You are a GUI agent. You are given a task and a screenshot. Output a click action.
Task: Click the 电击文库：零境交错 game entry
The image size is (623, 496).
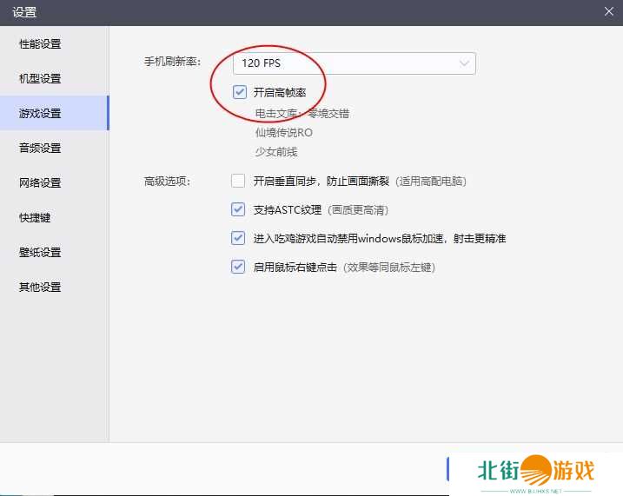coord(302,114)
